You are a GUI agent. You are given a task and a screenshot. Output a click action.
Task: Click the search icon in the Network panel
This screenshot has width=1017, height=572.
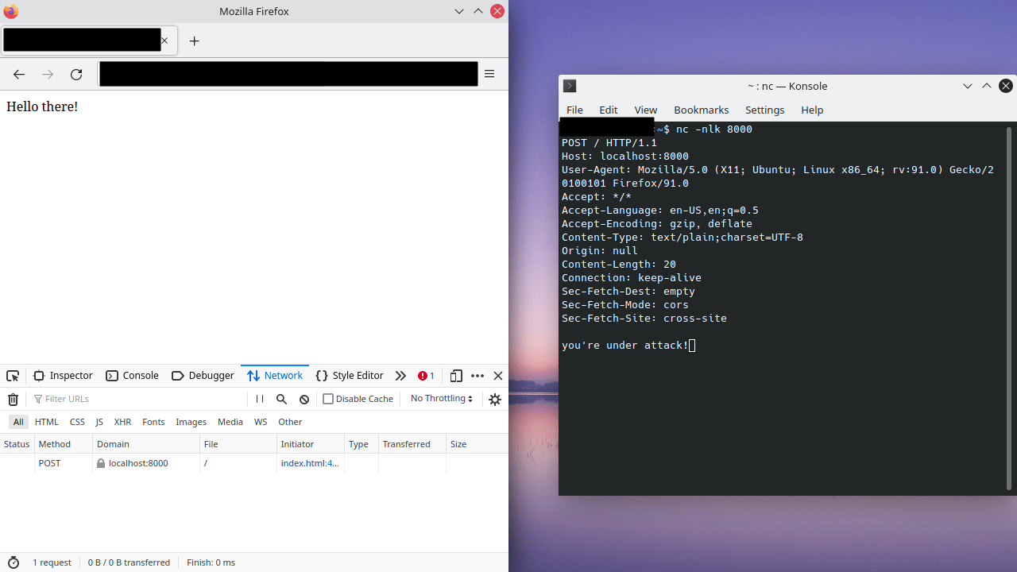(x=281, y=399)
